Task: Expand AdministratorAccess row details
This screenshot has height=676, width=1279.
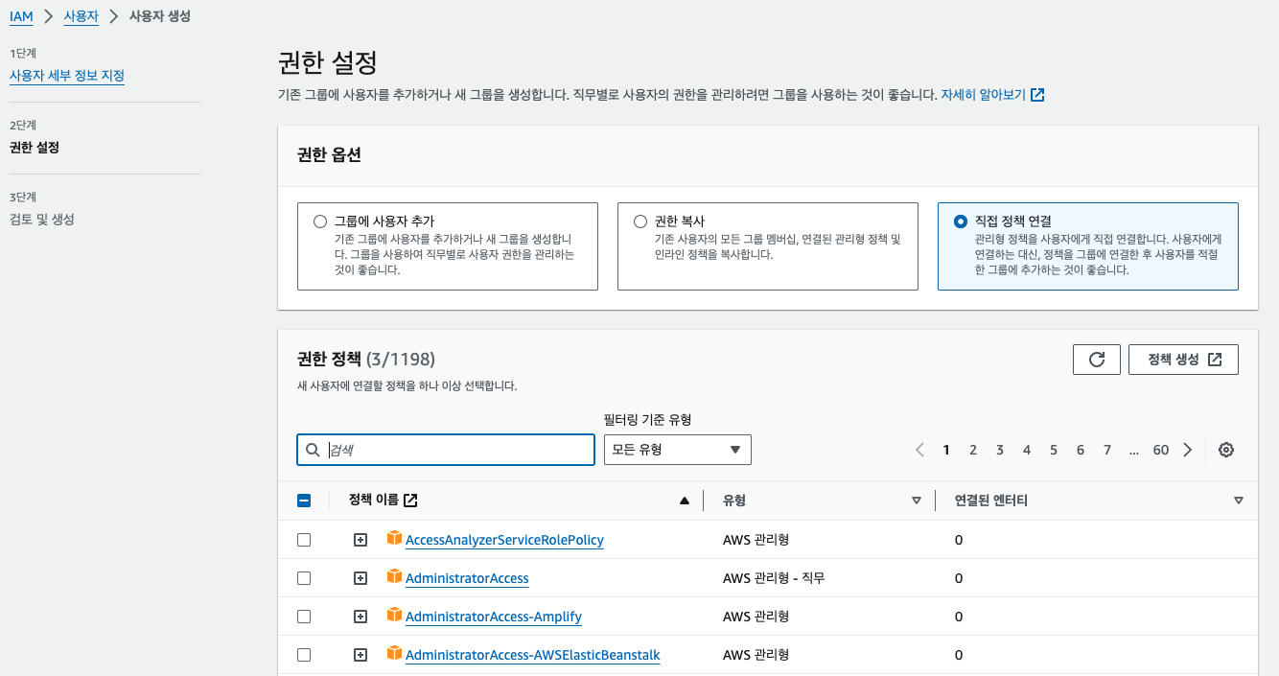Action: pos(360,578)
